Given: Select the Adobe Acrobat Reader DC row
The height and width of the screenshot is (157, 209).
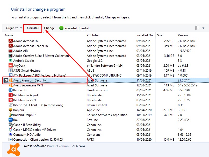Looking at the screenshot, I should pos(106,46).
